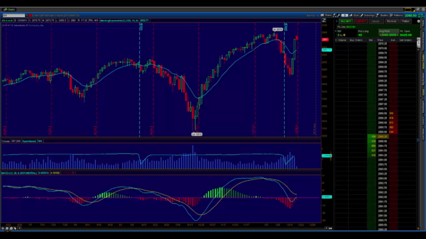Click the window layout icon at top right
The width and height of the screenshot is (426, 239).
click(408, 10)
